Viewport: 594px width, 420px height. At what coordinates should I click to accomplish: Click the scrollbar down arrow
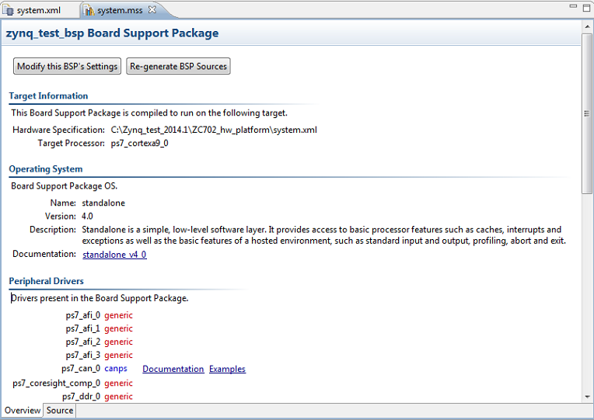587,397
